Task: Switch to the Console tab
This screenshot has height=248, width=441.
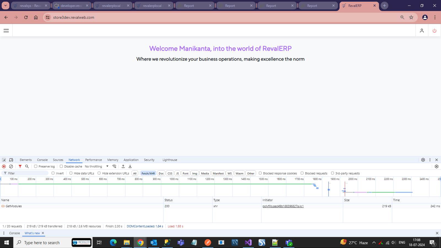Action: click(x=42, y=160)
